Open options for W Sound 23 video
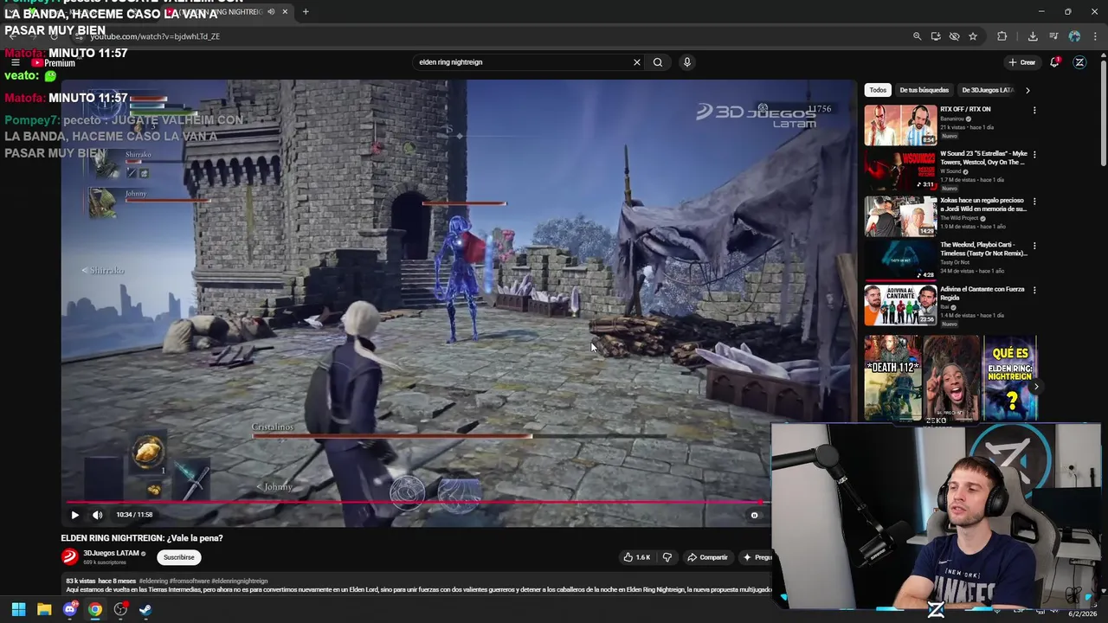 (1034, 155)
